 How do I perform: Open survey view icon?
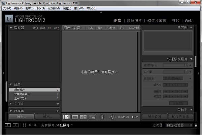92,117
